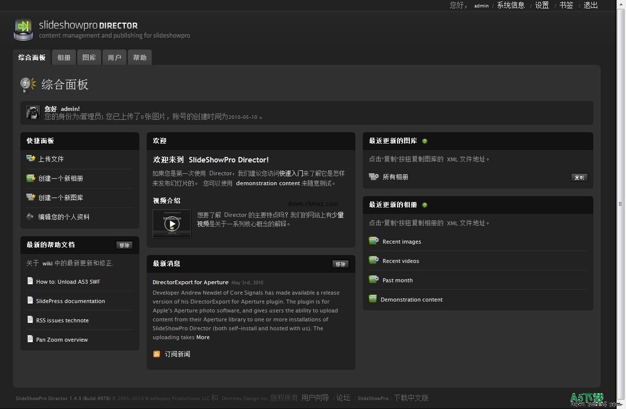
Task: Open 设置 in the top bar
Action: coord(542,5)
